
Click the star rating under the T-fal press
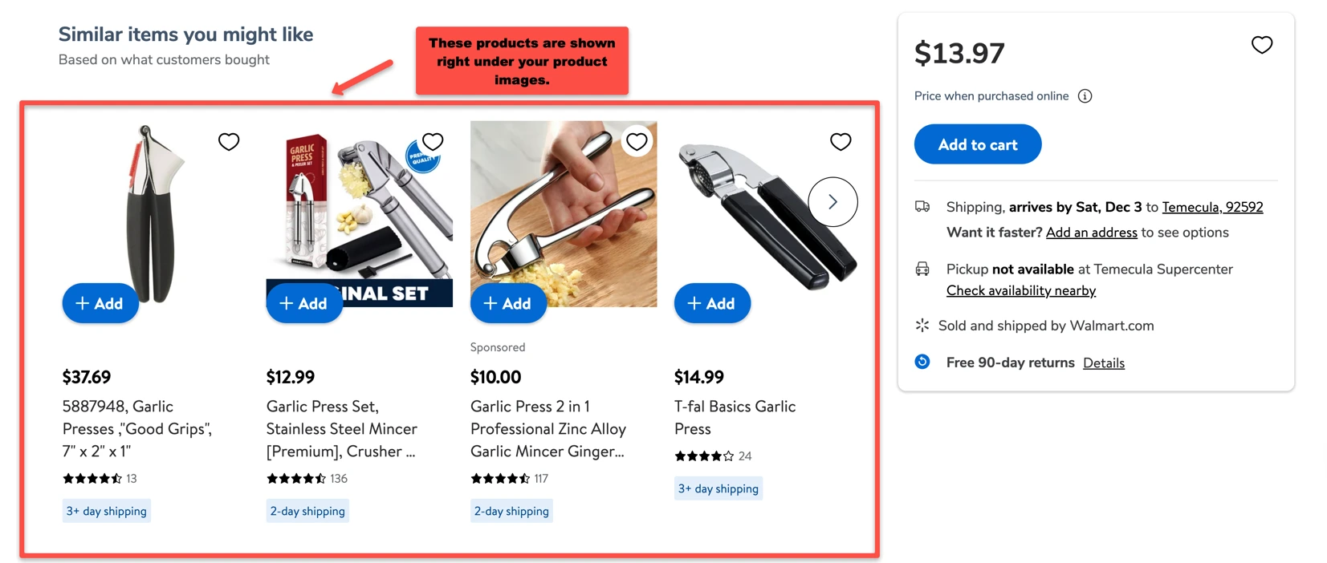click(x=705, y=456)
